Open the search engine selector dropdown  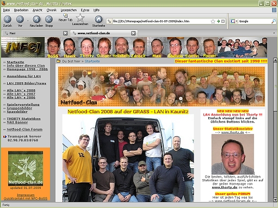[234, 21]
